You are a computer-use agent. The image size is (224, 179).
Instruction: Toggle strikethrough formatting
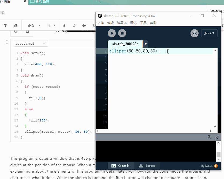(84, 25)
